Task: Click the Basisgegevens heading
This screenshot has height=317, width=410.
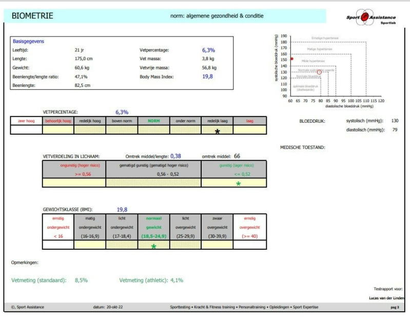Action: [29, 41]
